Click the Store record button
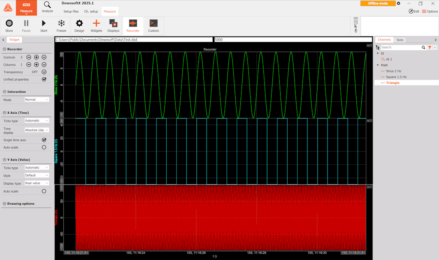This screenshot has width=439, height=260. (9, 26)
